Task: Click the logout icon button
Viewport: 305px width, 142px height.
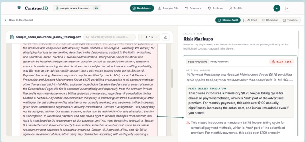Action: point(286,8)
